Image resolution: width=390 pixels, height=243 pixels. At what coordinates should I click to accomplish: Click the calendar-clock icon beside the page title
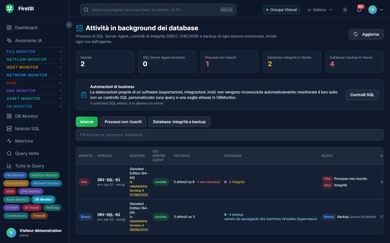80,28
